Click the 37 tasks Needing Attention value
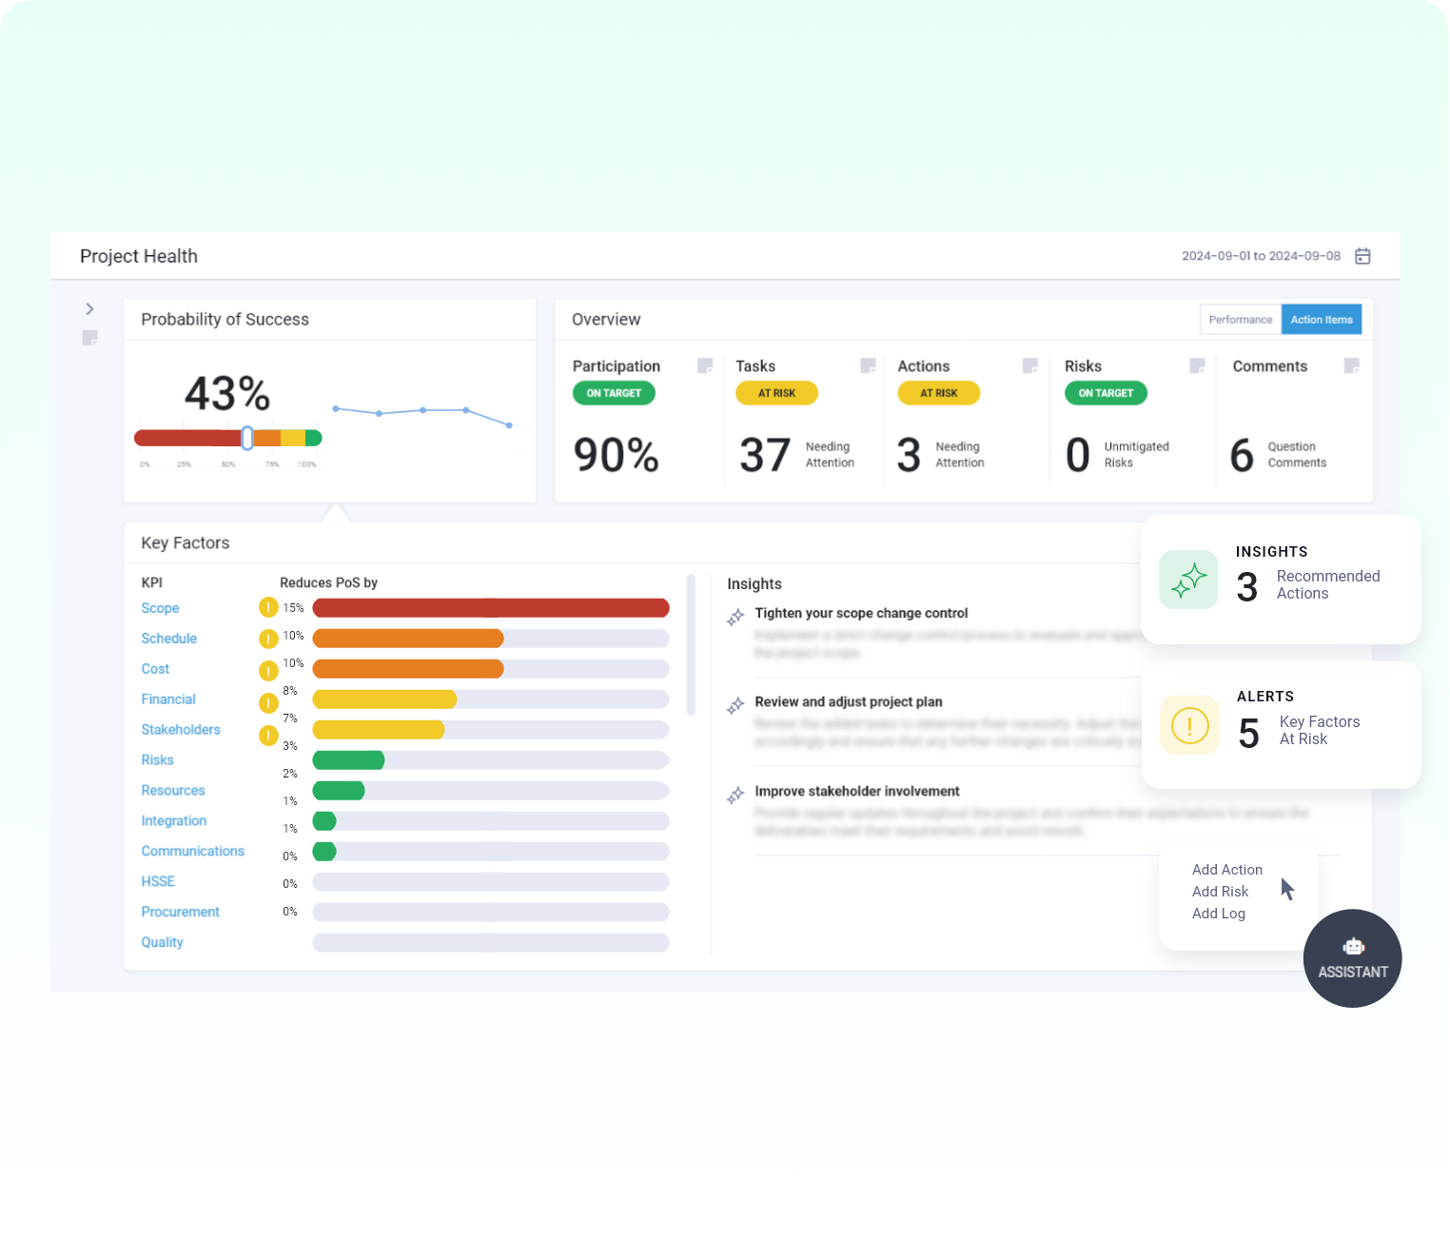The height and width of the screenshot is (1240, 1450). click(765, 455)
